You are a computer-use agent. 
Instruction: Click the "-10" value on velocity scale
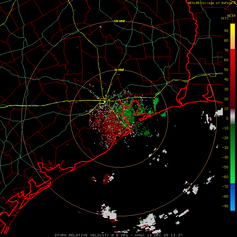click(x=225, y=128)
